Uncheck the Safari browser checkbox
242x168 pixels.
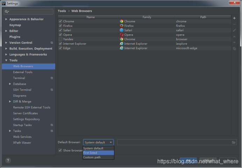click(60, 30)
